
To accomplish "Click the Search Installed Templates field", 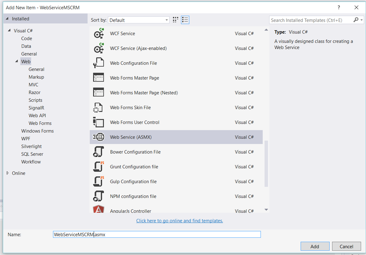I will pyautogui.click(x=310, y=20).
